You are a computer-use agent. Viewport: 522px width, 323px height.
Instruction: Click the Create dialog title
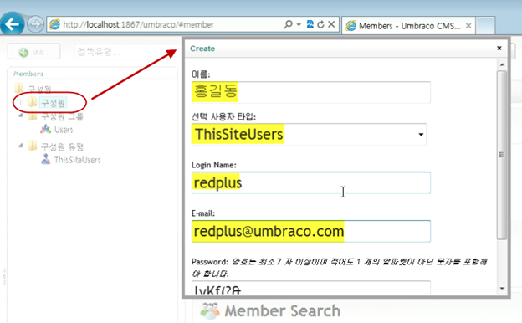(x=202, y=49)
